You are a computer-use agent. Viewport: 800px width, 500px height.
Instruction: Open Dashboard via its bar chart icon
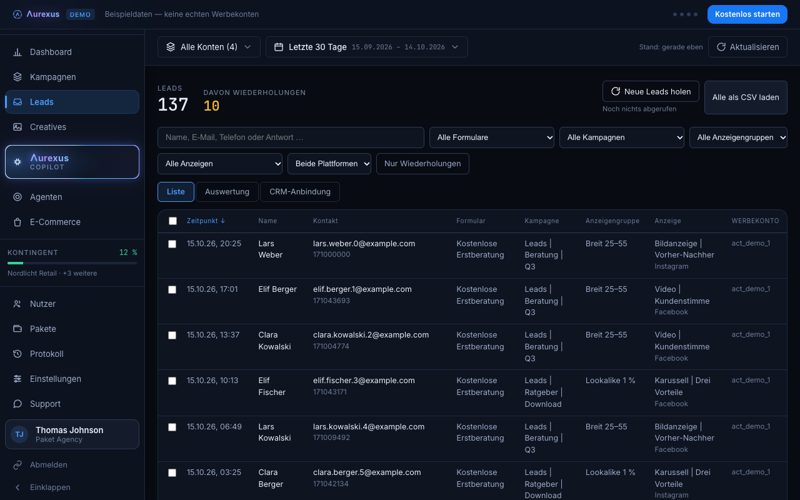pos(17,52)
